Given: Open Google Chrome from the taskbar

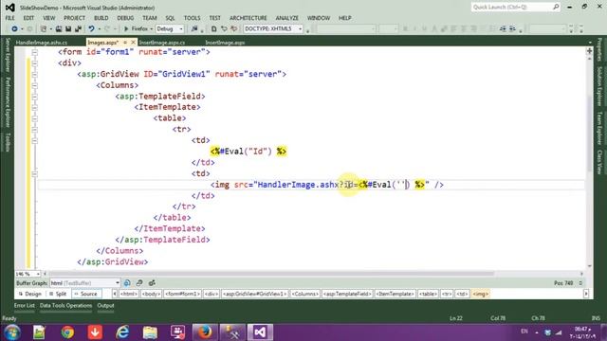Looking at the screenshot, I should [67, 332].
